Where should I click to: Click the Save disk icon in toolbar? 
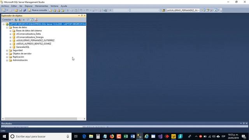(21, 10)
